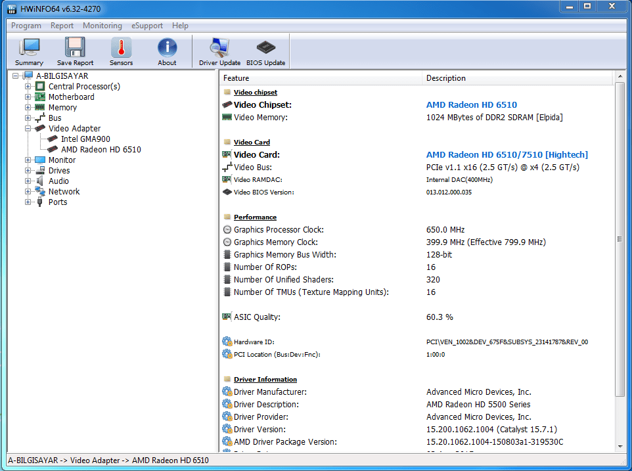Click the About info icon
This screenshot has width=632, height=471.
(x=167, y=48)
